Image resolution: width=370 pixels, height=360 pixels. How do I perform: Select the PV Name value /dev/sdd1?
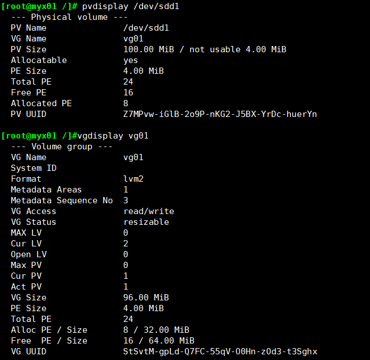146,28
